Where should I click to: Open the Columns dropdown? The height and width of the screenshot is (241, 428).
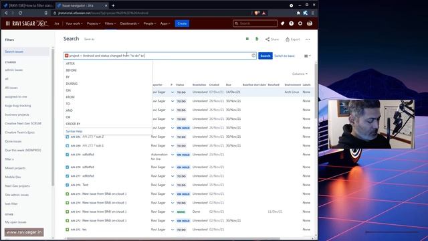pos(300,74)
